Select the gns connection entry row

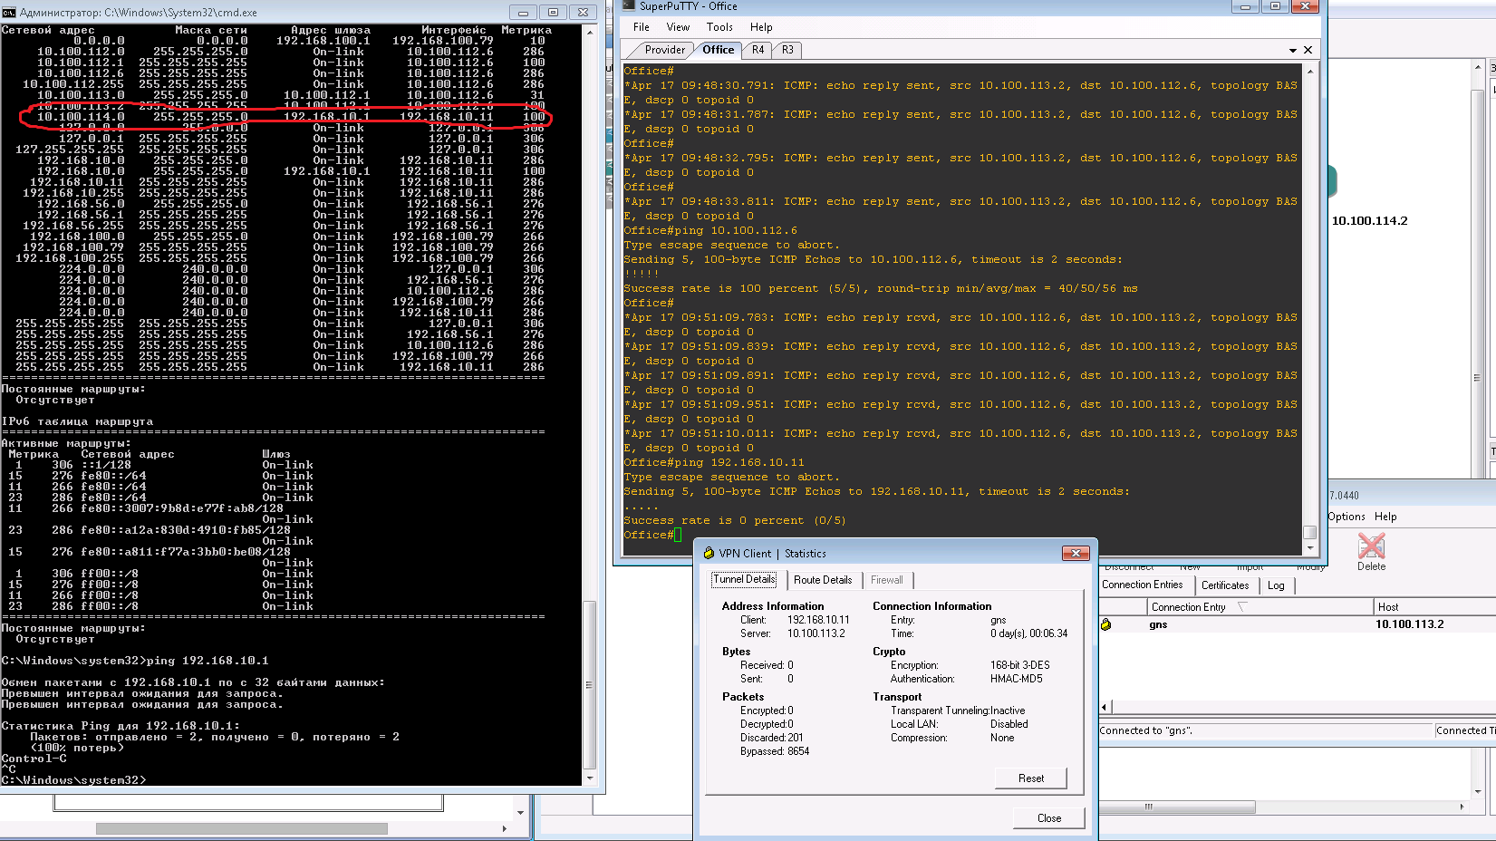1298,624
